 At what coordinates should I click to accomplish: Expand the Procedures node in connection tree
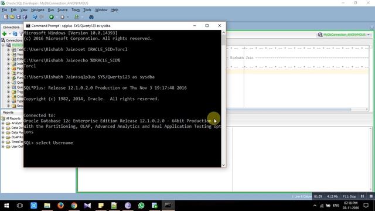[x=8, y=73]
